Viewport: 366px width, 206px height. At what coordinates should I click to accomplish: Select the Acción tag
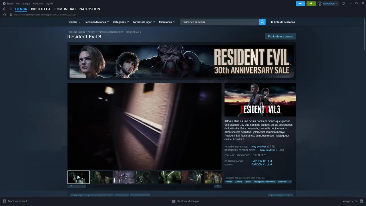(x=229, y=182)
